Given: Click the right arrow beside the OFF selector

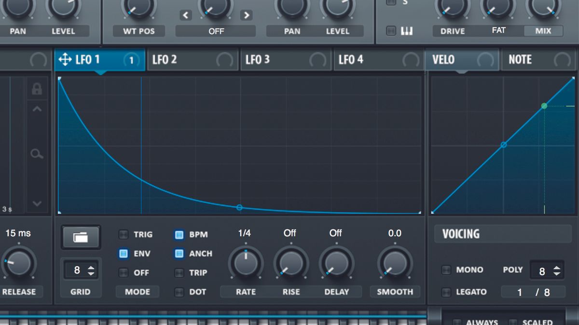Looking at the screenshot, I should pos(247,15).
